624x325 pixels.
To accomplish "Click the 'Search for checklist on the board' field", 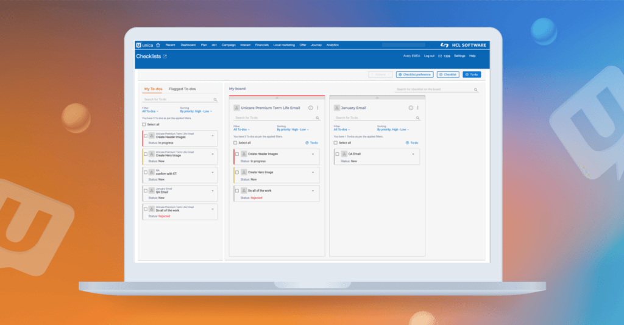I will click(x=434, y=89).
